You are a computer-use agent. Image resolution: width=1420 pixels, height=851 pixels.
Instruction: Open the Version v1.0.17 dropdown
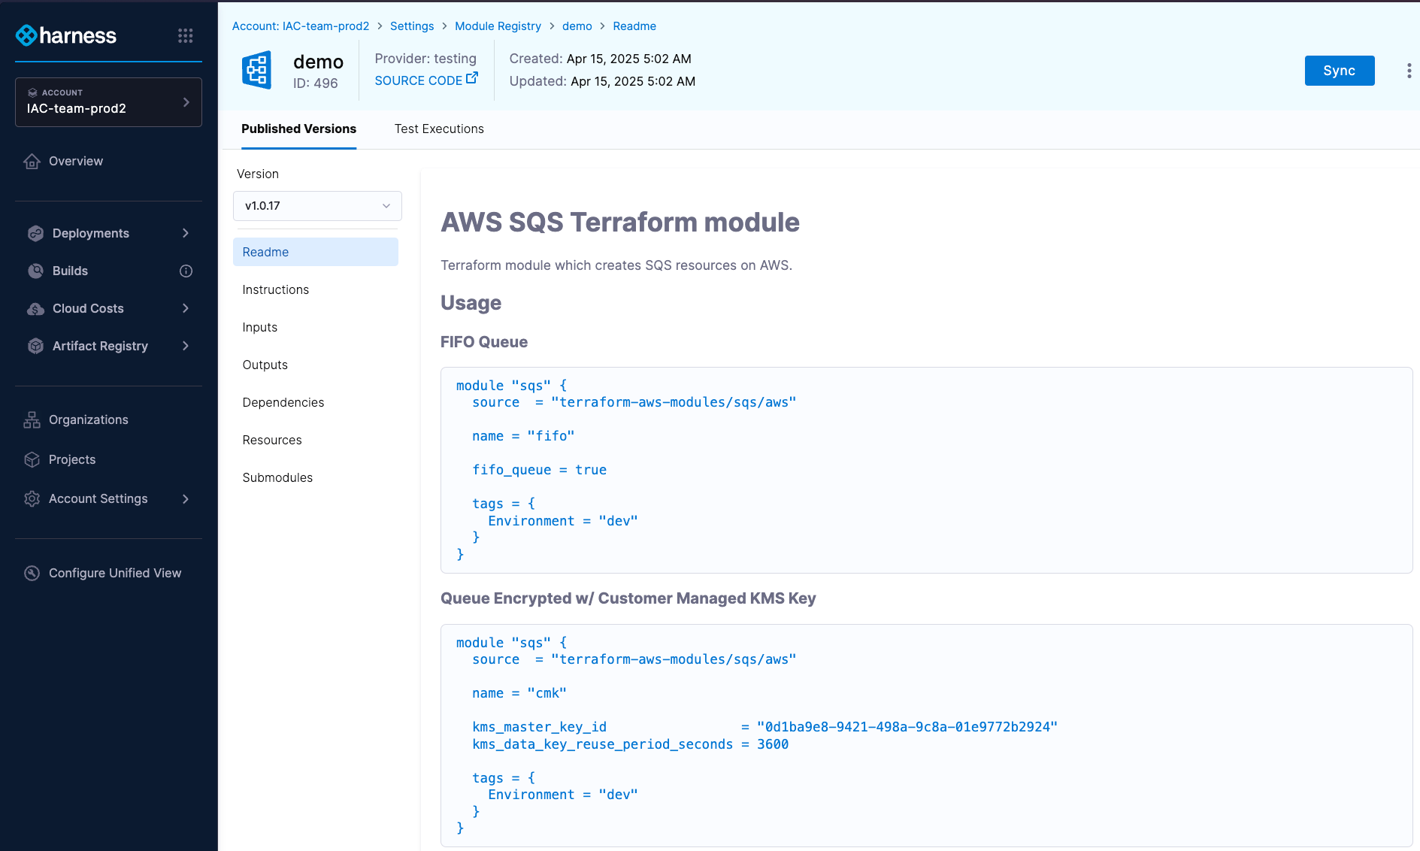tap(317, 206)
